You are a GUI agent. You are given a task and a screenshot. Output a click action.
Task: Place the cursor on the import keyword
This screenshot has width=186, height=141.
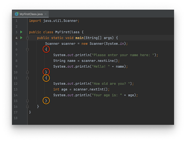35,21
